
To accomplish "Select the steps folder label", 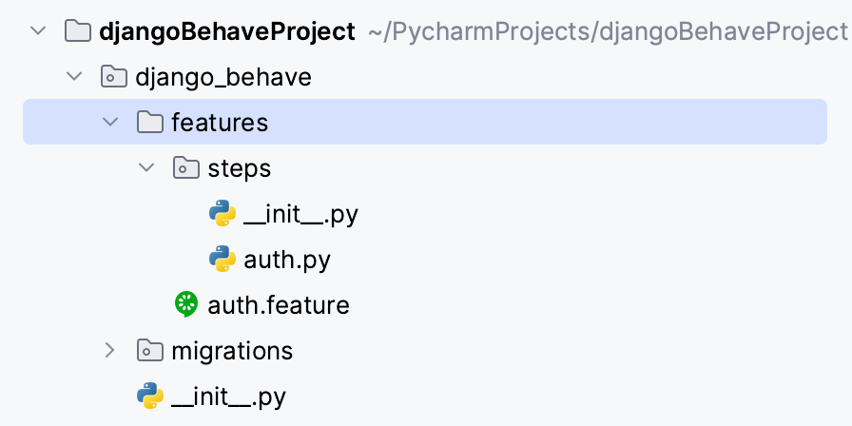I will (x=239, y=168).
